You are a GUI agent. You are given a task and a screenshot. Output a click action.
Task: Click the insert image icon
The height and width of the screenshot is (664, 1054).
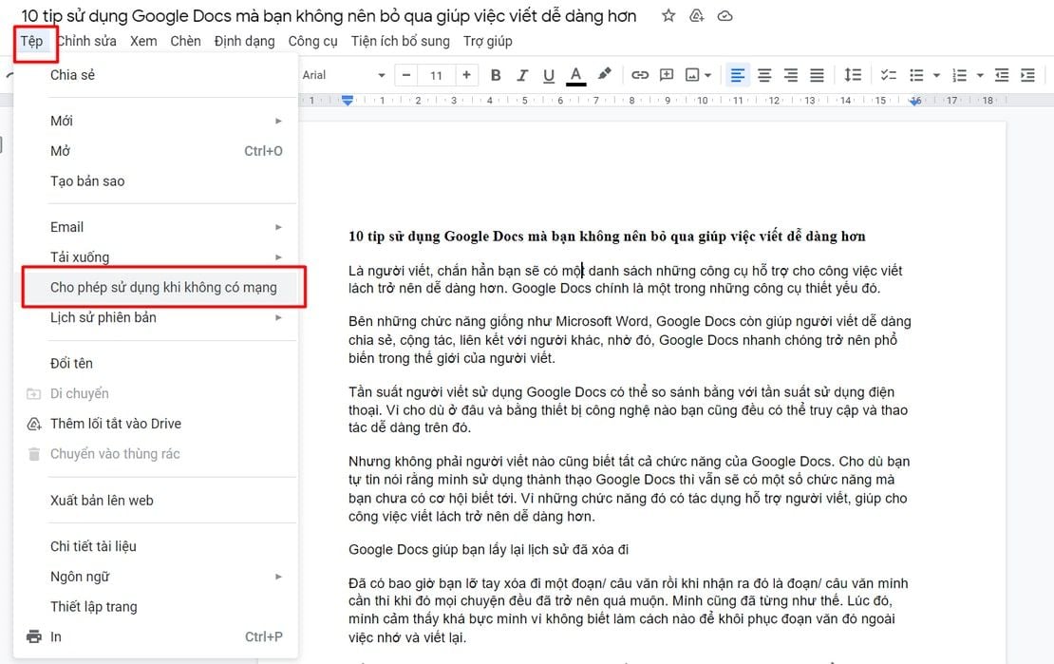click(692, 75)
